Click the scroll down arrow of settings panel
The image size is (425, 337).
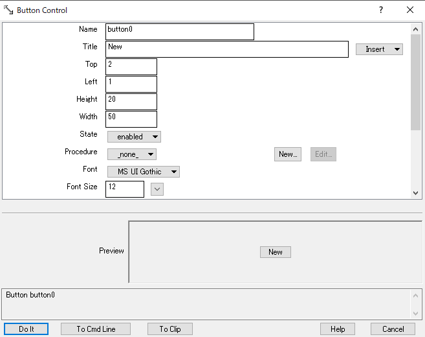pyautogui.click(x=415, y=192)
